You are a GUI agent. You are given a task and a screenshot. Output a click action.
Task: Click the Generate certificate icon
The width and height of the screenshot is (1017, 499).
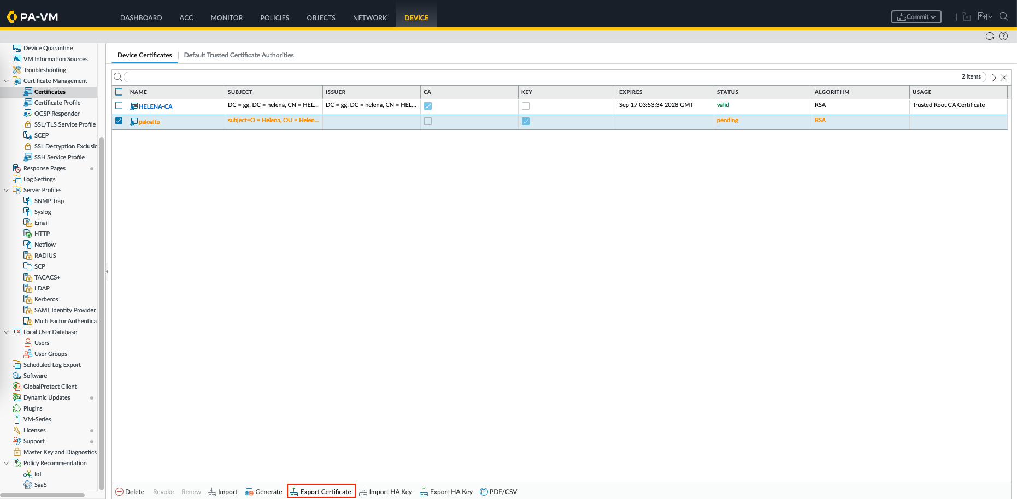(x=249, y=492)
